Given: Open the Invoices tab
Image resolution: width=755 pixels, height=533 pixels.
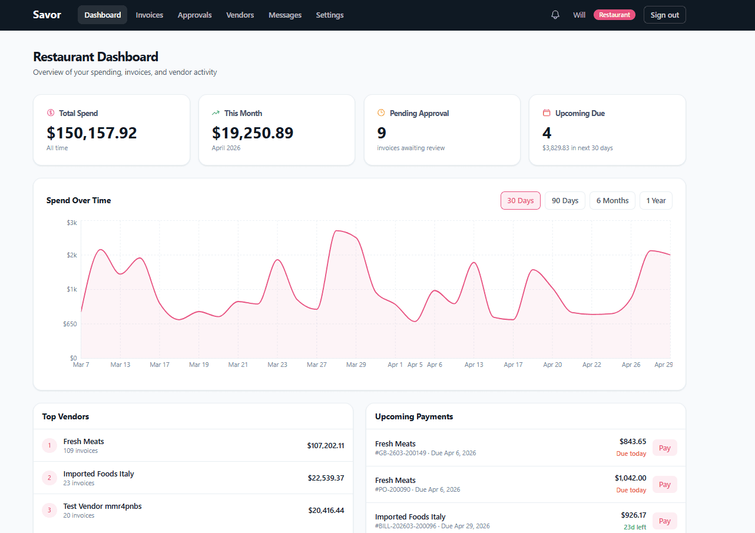Looking at the screenshot, I should (149, 15).
